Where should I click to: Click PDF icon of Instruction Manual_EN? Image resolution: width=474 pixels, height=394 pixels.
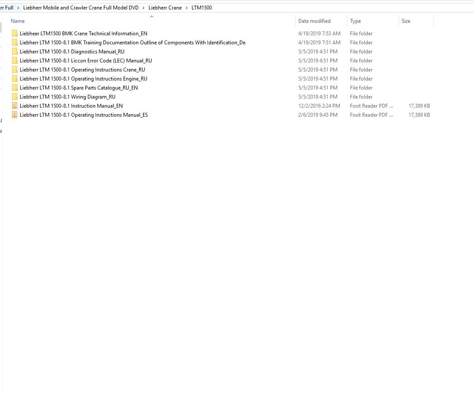coord(15,106)
